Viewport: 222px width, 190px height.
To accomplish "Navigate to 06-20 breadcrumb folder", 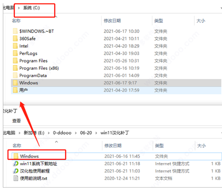I will pos(86,133).
